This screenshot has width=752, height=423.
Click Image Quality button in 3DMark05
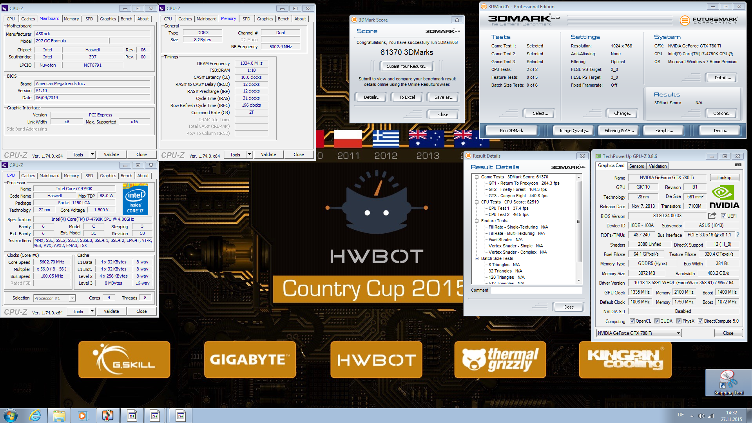[x=574, y=131]
